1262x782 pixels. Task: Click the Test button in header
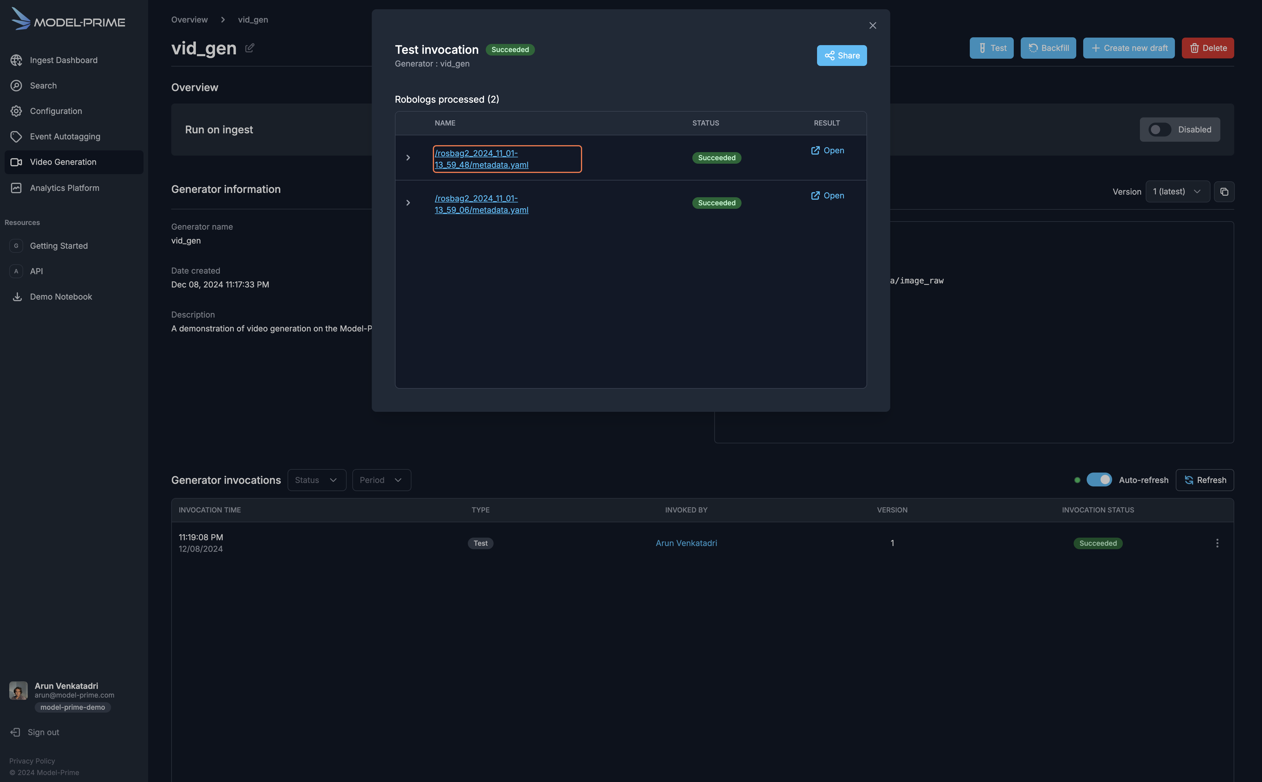991,48
